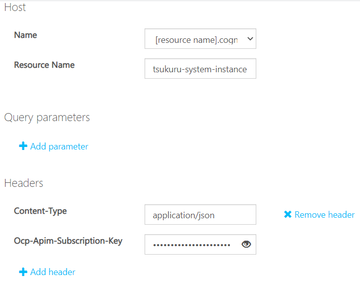Focus the Ocp-Apim-Subscription-Key password field
360x287 pixels.
click(x=200, y=244)
